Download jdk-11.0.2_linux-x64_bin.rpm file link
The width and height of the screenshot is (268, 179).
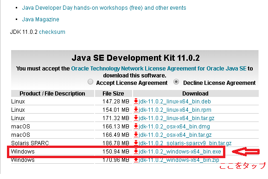[x=175, y=110]
